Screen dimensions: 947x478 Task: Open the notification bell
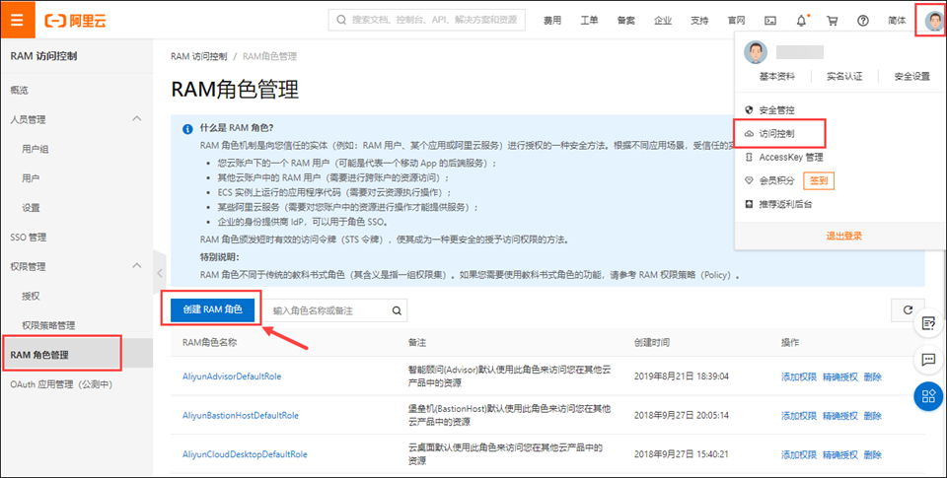802,20
